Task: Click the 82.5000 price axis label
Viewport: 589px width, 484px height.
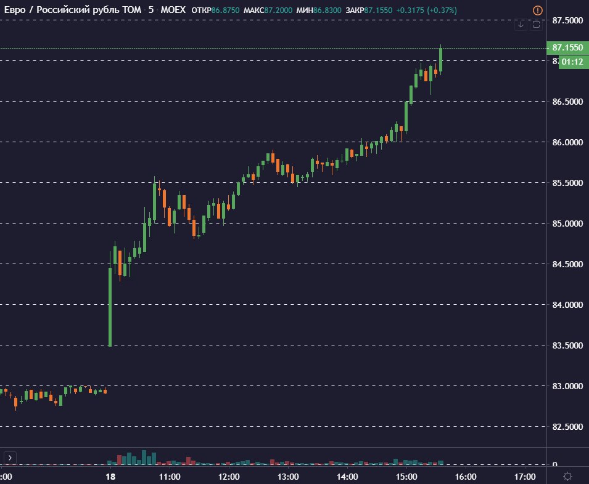Action: tap(567, 427)
